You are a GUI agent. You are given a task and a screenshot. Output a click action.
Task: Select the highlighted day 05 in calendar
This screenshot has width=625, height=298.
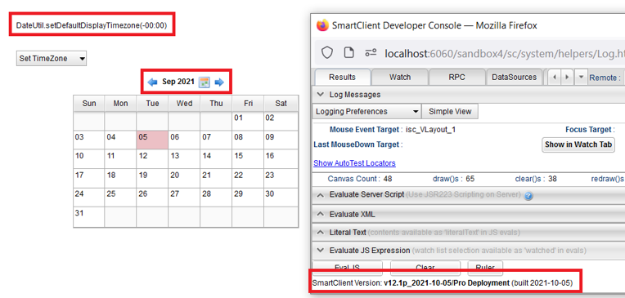(152, 140)
